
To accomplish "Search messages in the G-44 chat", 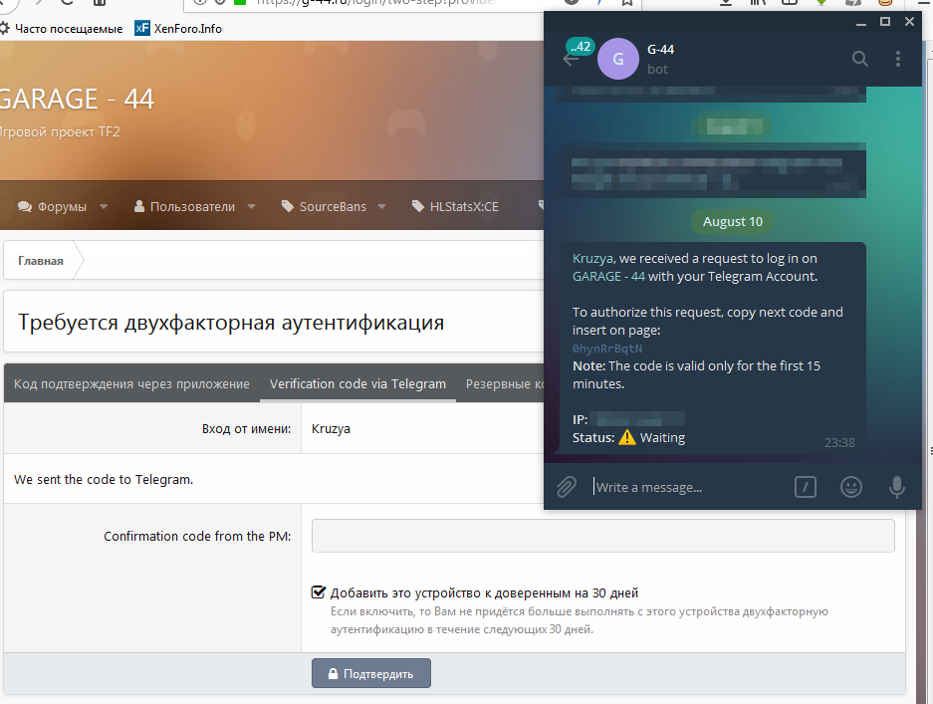I will [x=859, y=59].
